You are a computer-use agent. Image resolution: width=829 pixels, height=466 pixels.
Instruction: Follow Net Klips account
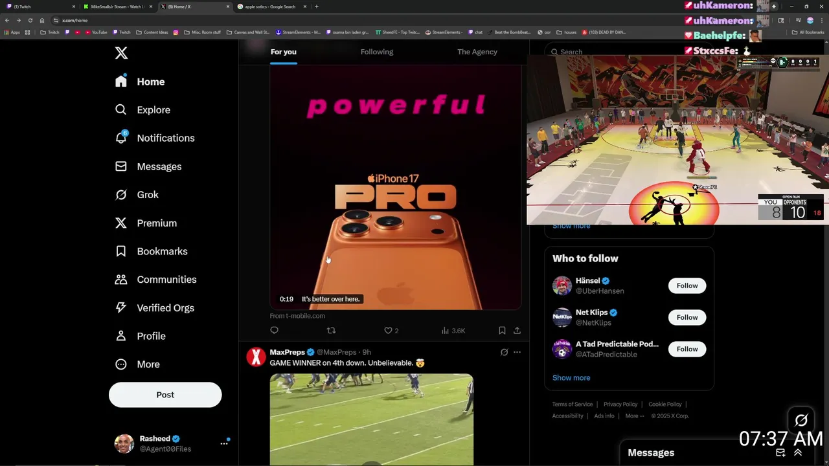[687, 317]
